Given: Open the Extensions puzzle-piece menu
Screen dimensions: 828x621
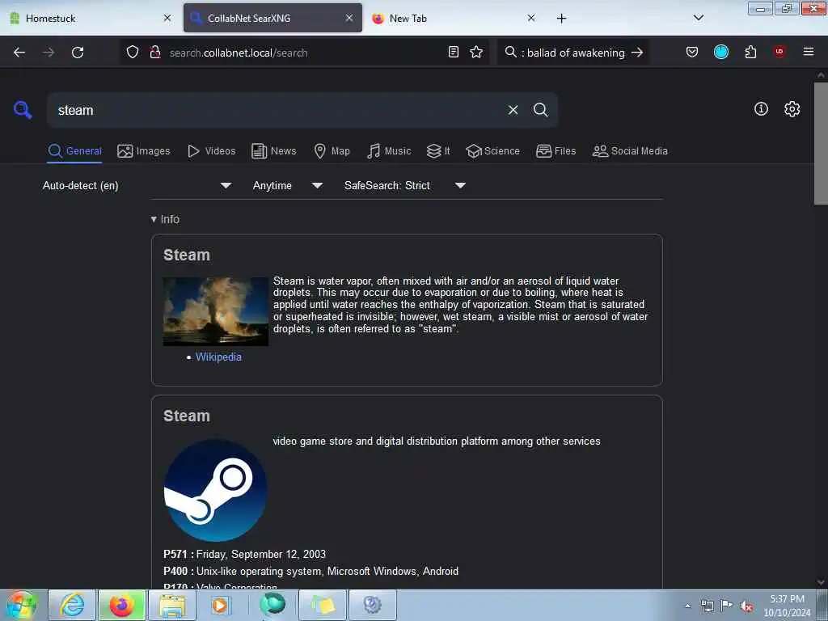Looking at the screenshot, I should tap(750, 52).
